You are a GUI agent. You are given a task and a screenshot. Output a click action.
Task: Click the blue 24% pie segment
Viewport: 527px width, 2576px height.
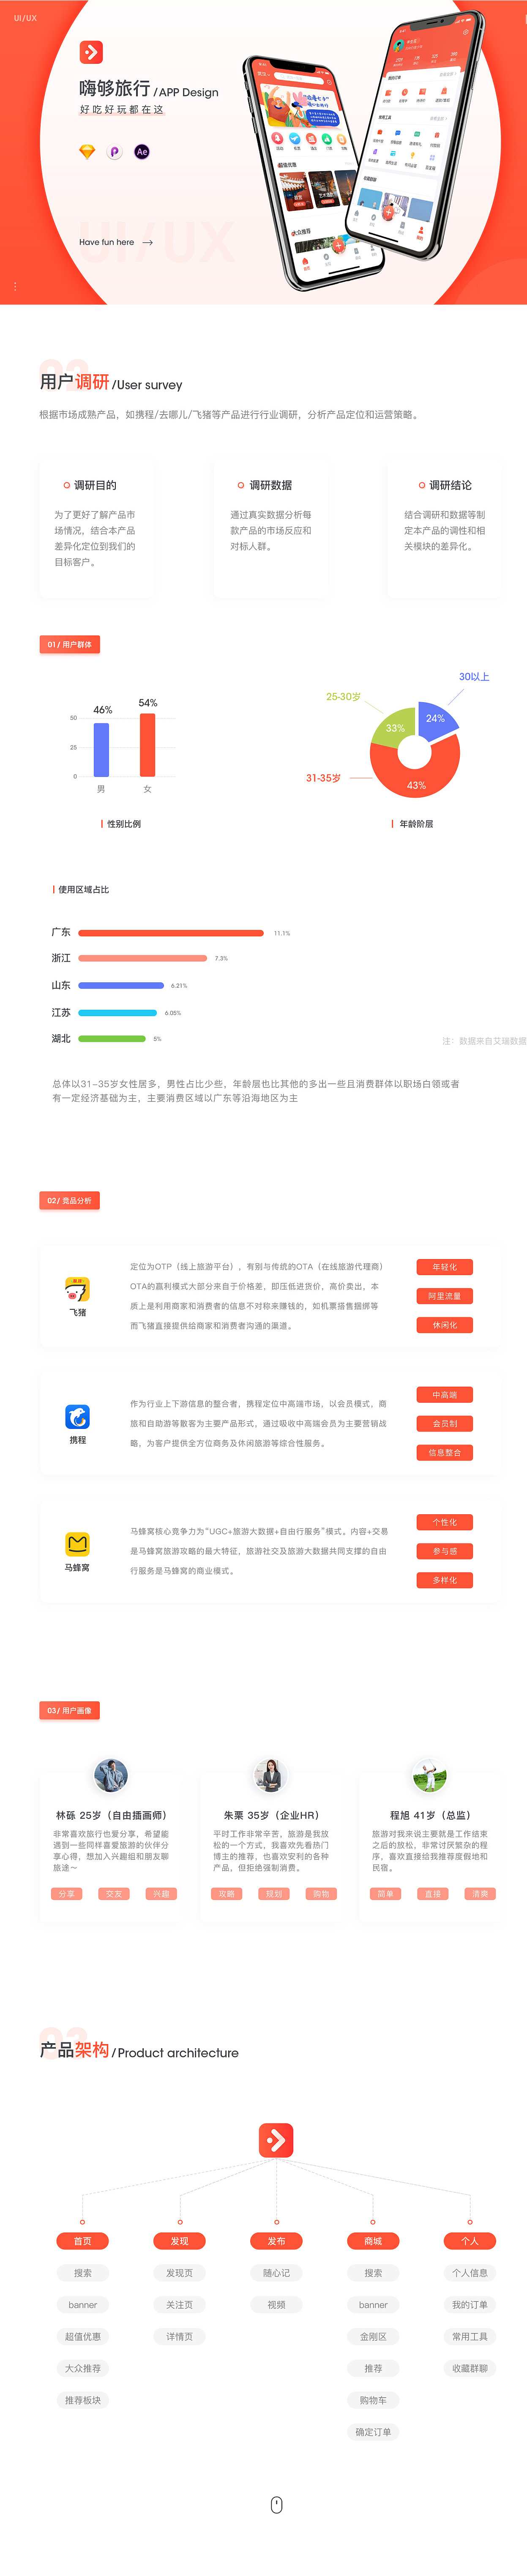pos(437,719)
